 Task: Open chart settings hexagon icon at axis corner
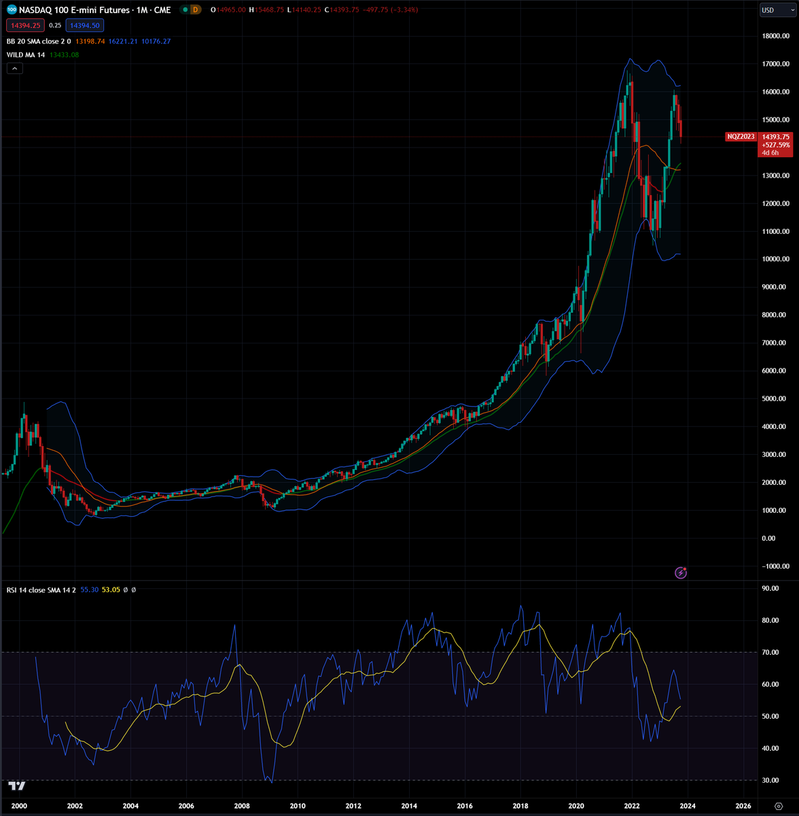pos(778,806)
